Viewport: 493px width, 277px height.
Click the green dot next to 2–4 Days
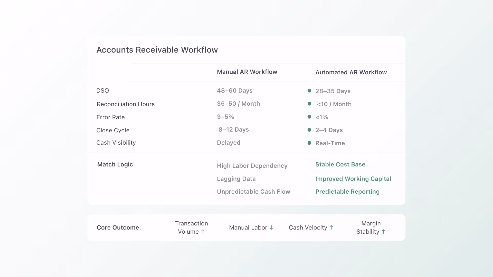[309, 130]
